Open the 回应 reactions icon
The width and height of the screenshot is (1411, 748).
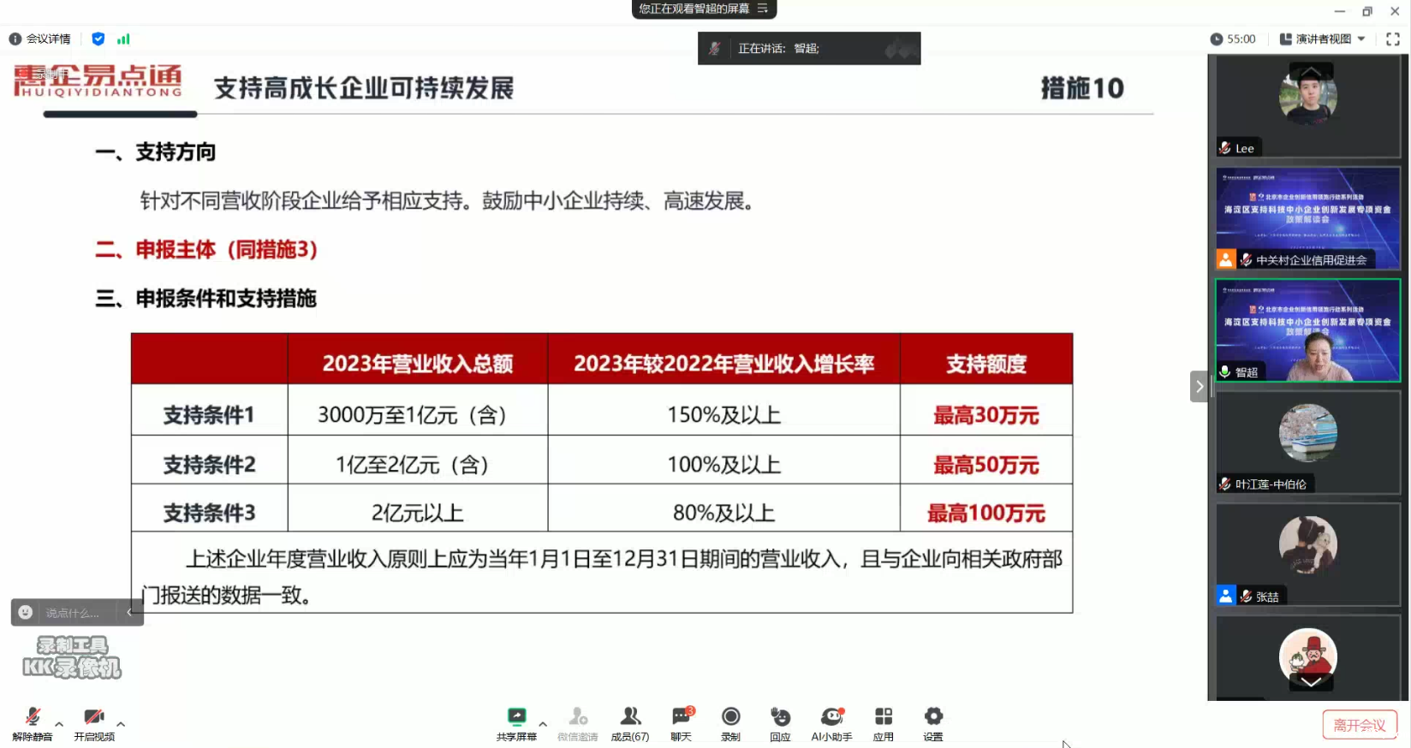[x=780, y=722]
